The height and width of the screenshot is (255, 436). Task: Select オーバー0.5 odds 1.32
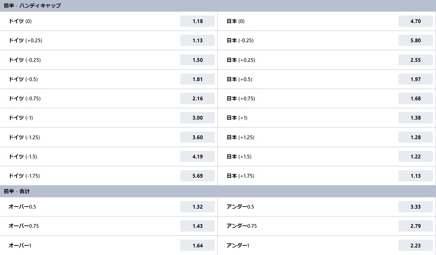click(x=197, y=207)
